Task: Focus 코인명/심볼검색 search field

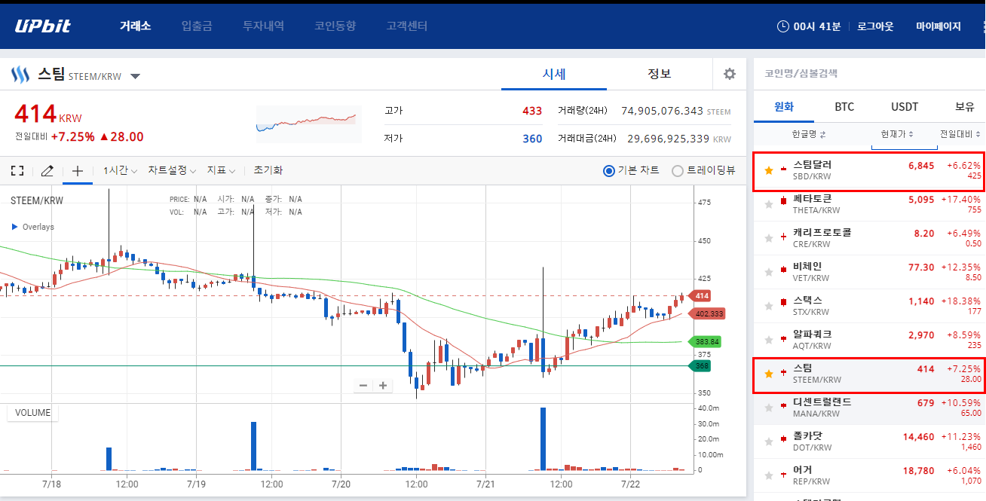Action: pyautogui.click(x=869, y=74)
